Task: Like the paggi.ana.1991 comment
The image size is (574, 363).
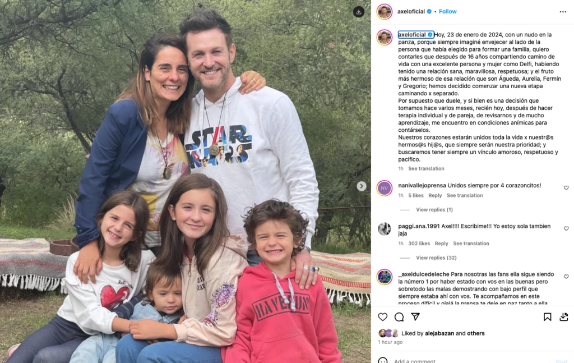Action: point(566,228)
